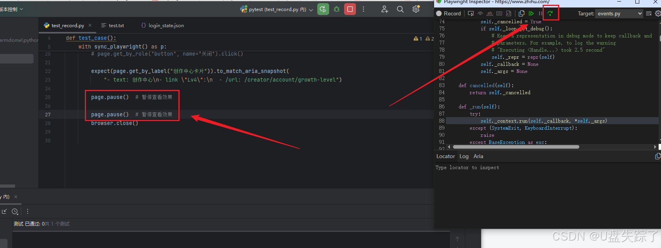Screen dimensions: 661x248
Task: Click def test_case() sticky line
Action: 91,38
